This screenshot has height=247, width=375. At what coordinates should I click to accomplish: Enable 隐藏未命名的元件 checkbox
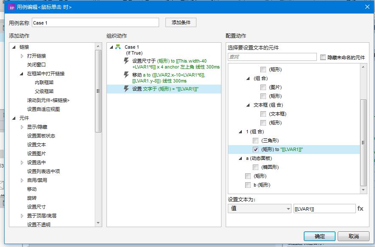pos(323,57)
